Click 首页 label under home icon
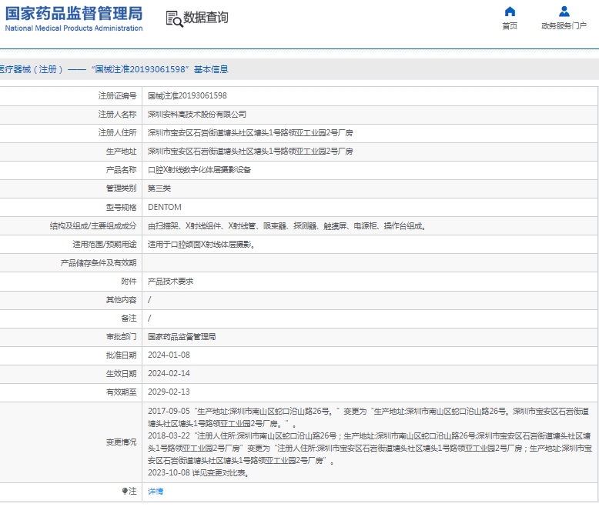The image size is (599, 507). [510, 25]
